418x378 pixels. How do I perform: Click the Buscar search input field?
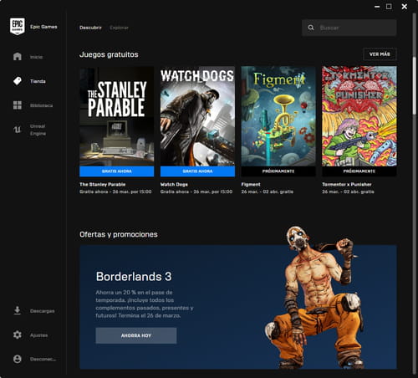[349, 28]
